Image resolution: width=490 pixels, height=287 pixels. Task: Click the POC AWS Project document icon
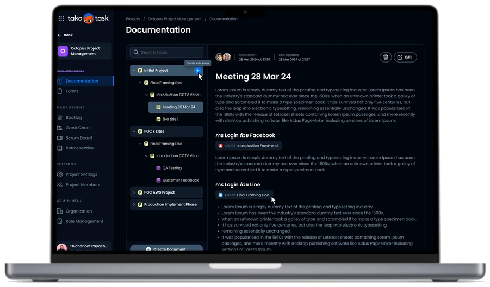(x=140, y=192)
